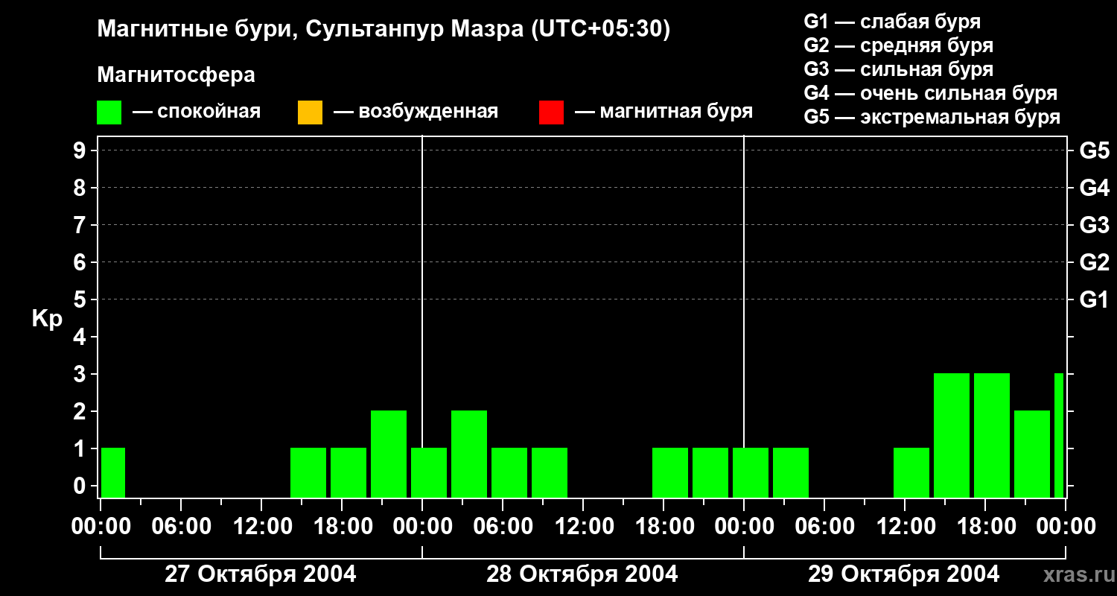Select the 'G1 — слабая буря' description line
The width and height of the screenshot is (1117, 596).
pyautogui.click(x=892, y=22)
